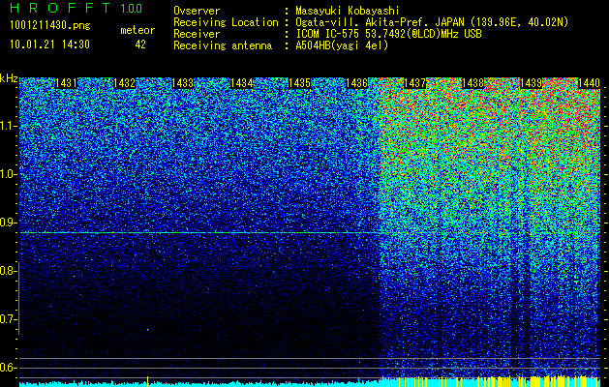Click the green horizontal carrier line
This screenshot has height=387, width=609.
pyautogui.click(x=199, y=233)
